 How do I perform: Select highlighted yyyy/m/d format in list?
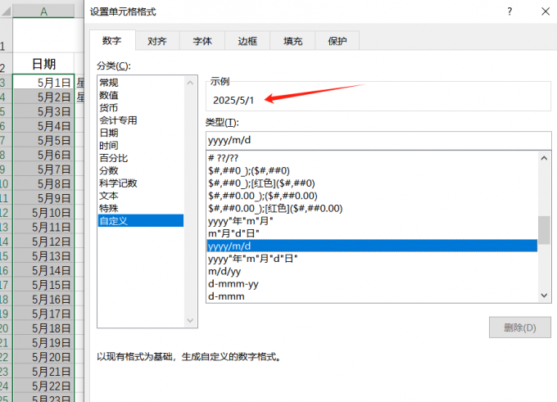[372, 246]
